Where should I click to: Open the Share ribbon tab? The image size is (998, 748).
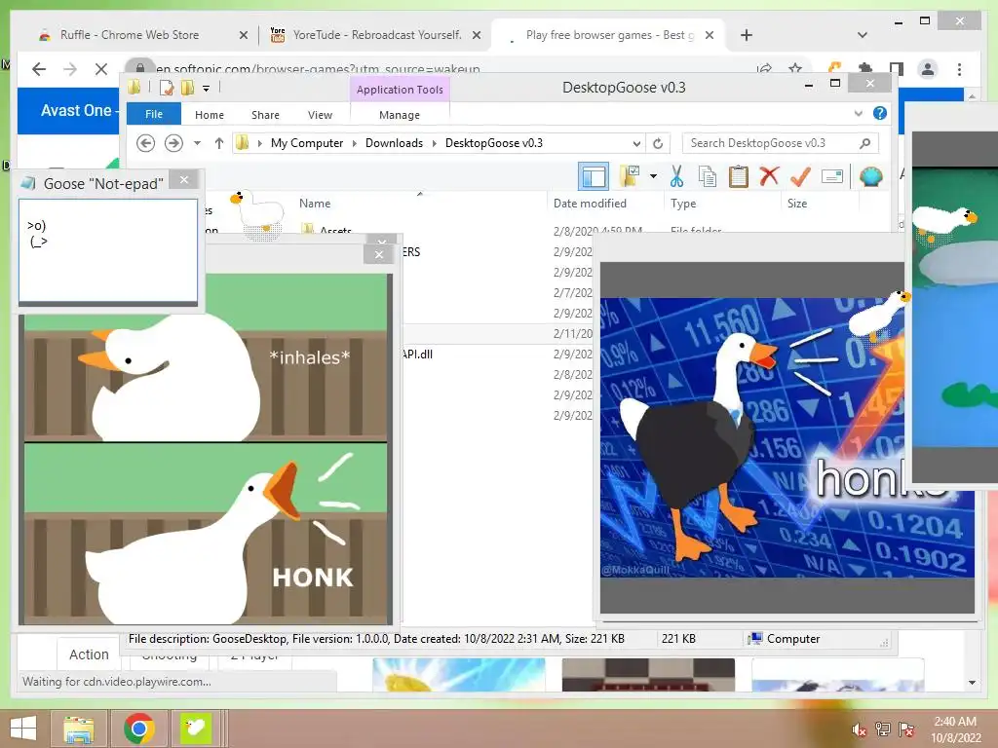[265, 115]
